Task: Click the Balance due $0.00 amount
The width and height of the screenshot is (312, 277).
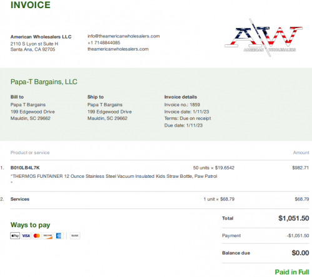Action: [300, 253]
